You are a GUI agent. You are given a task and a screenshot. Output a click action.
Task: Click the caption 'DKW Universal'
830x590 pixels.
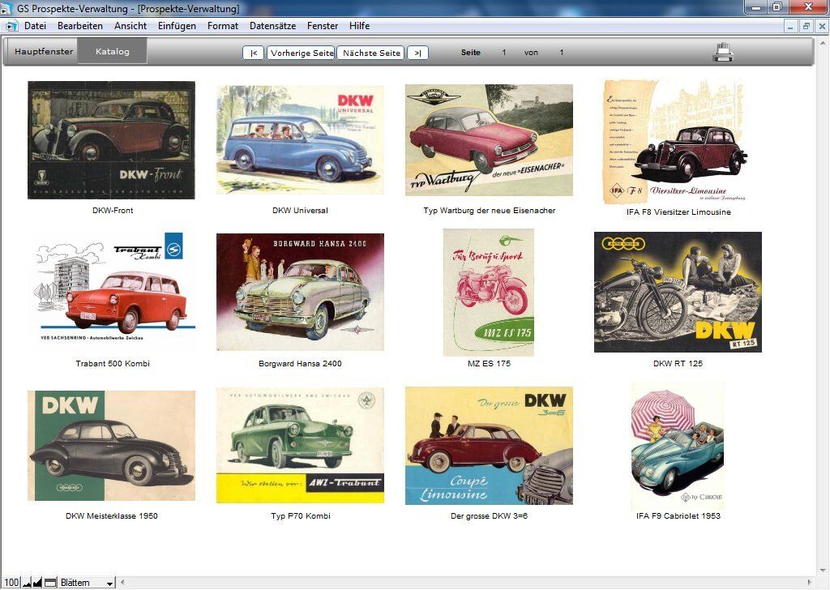point(300,210)
